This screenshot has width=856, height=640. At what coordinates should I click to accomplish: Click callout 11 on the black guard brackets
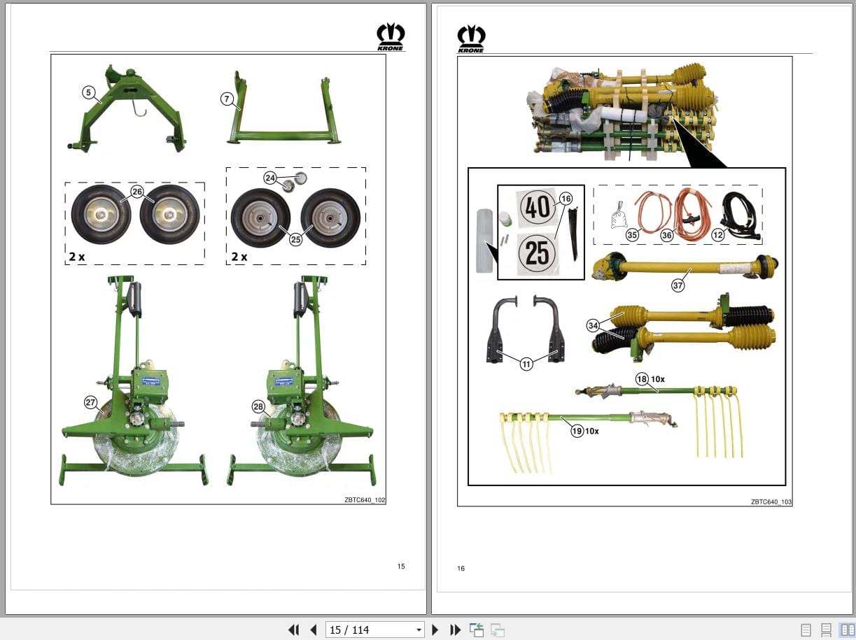pos(526,364)
